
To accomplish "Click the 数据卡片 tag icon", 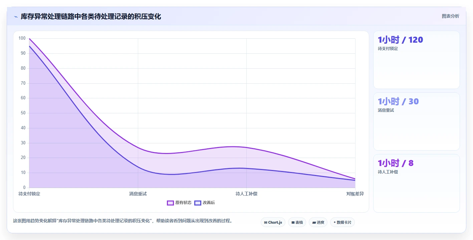I will (x=334, y=222).
